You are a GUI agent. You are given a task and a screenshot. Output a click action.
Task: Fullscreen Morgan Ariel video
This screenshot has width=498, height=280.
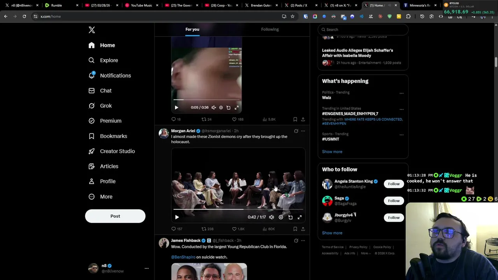300,217
